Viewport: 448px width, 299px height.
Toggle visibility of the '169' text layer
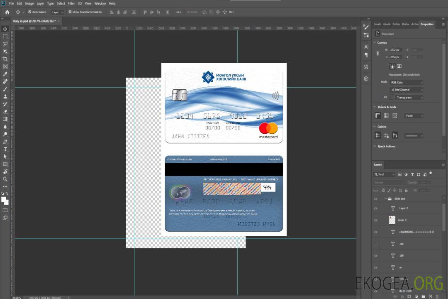pyautogui.click(x=376, y=256)
